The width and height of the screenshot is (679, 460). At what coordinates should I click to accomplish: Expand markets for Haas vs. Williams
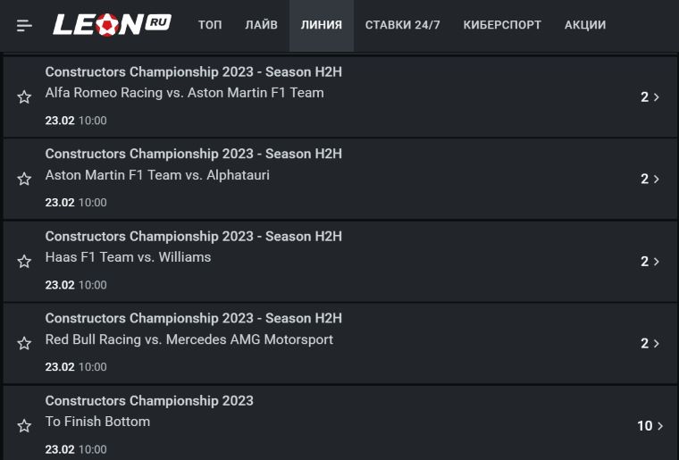tap(650, 262)
